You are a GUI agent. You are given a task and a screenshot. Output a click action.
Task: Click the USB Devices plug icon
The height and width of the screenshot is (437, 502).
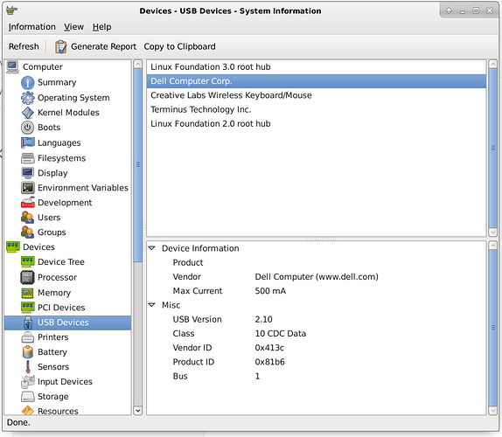(28, 323)
